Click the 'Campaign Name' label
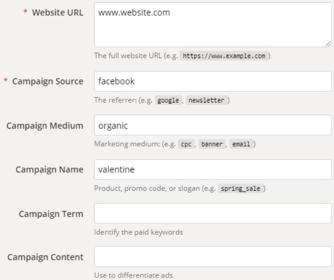The width and height of the screenshot is (334, 280). (49, 170)
